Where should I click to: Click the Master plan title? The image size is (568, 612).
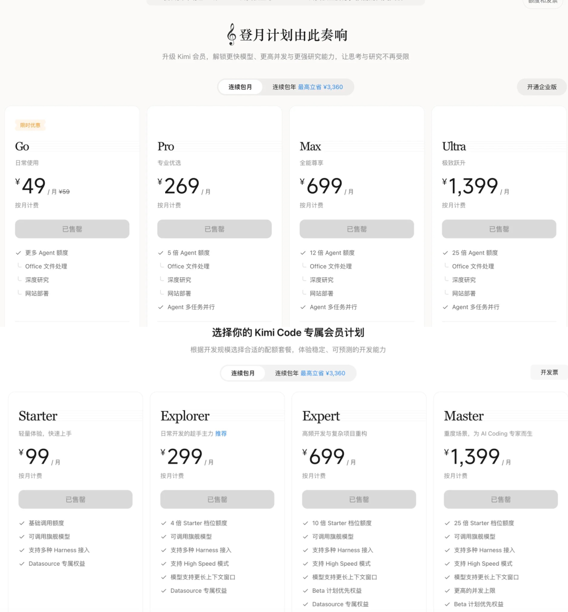[464, 416]
